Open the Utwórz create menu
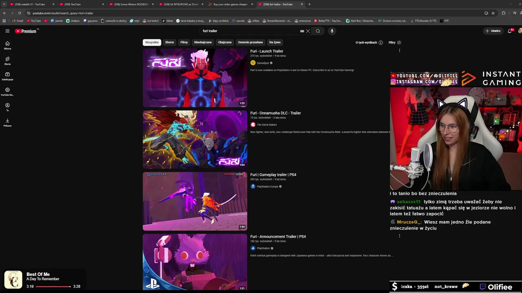 [x=493, y=31]
